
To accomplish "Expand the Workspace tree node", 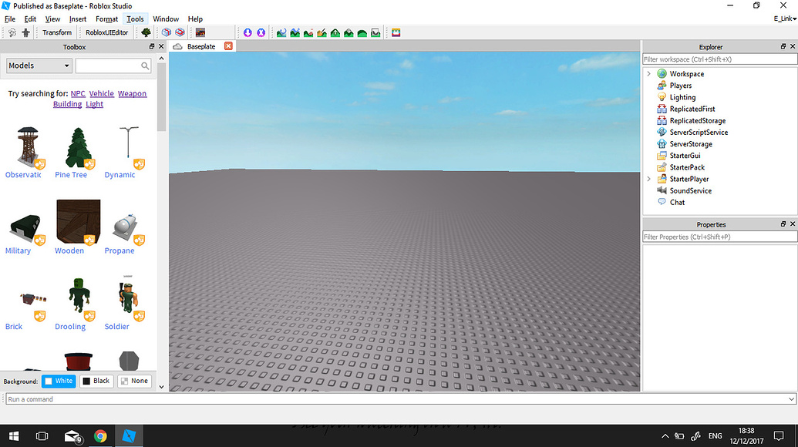I will click(x=649, y=74).
